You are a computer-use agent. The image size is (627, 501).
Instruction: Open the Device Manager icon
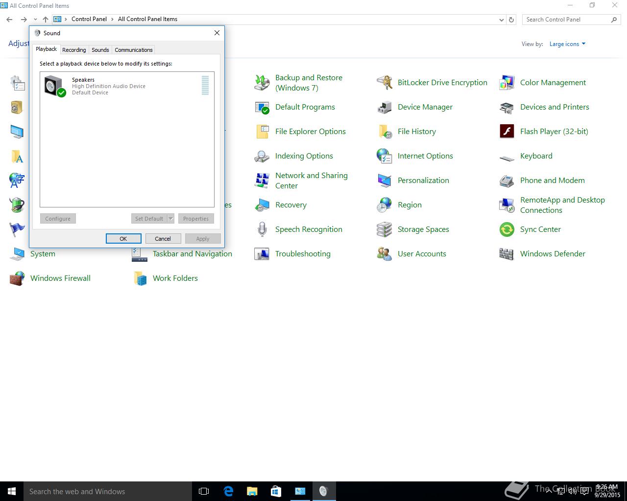pyautogui.click(x=385, y=107)
